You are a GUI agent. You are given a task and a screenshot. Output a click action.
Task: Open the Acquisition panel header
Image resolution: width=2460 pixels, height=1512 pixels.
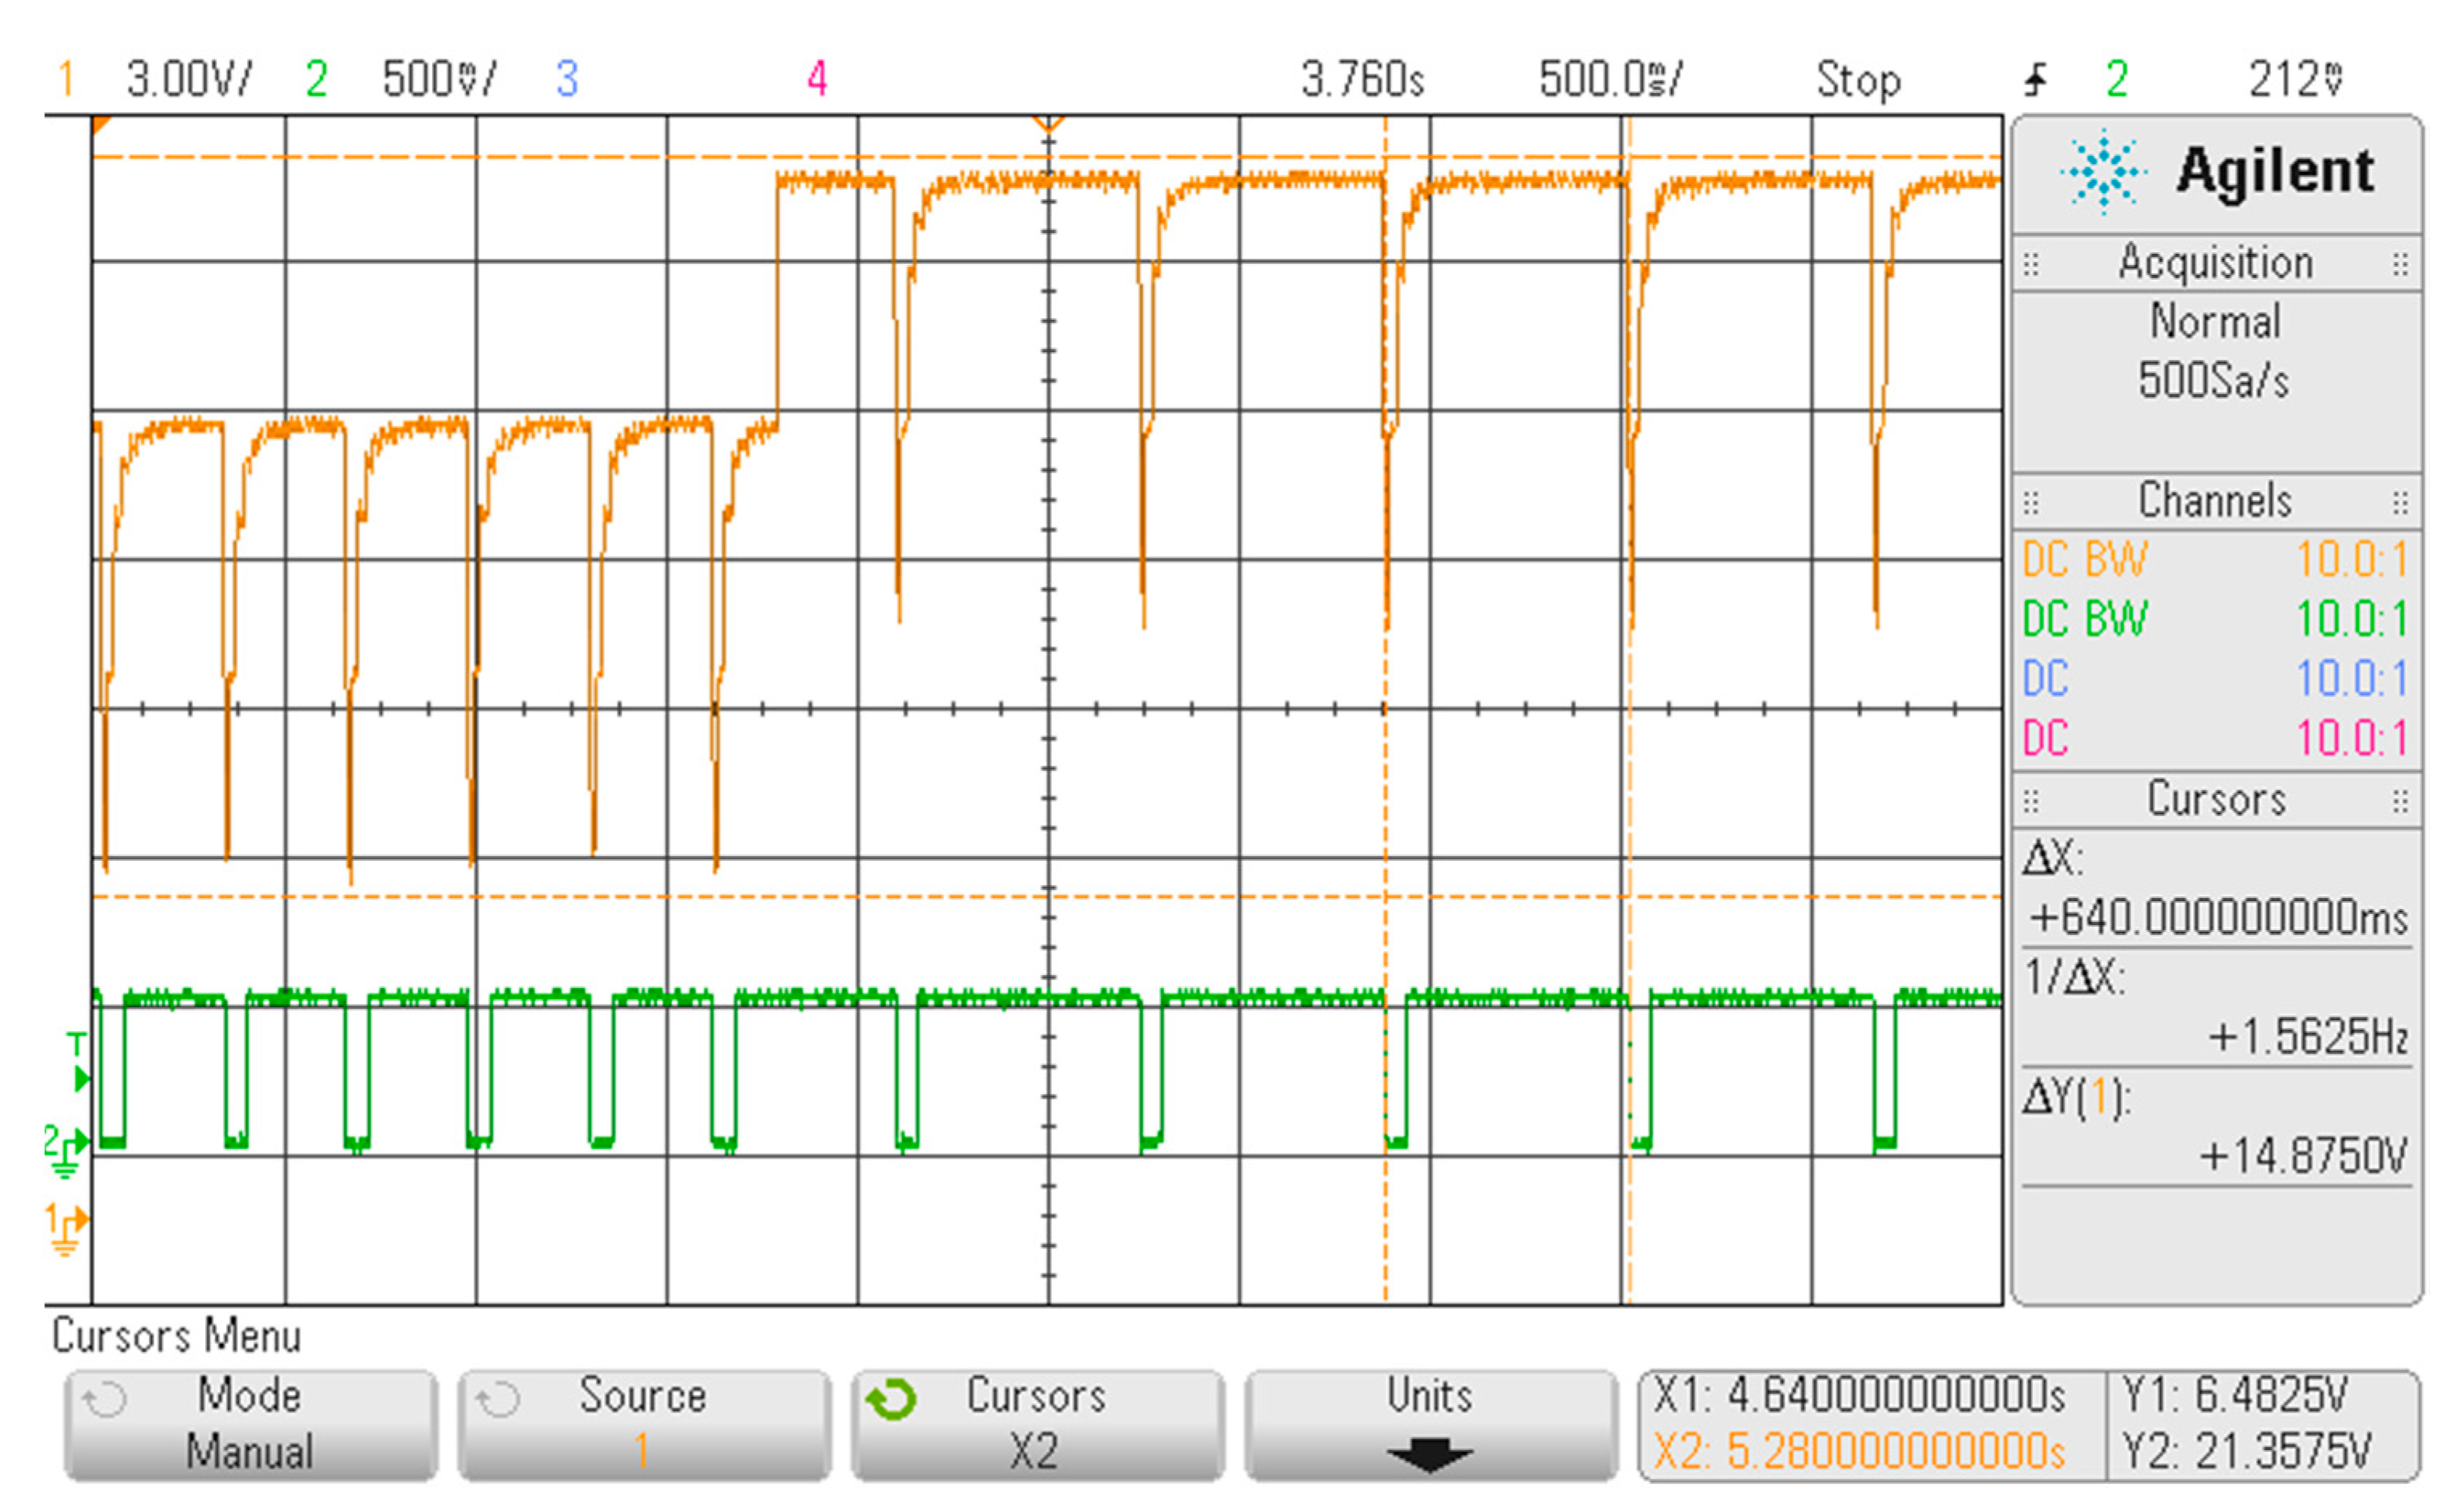click(x=2216, y=263)
